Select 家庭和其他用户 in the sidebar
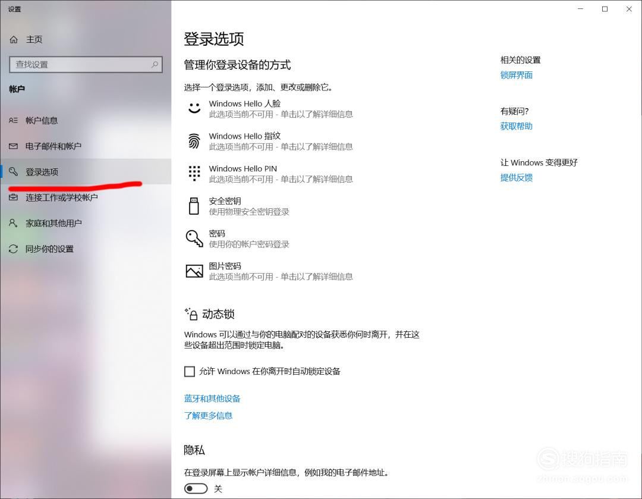This screenshot has height=499, width=642. (86, 223)
